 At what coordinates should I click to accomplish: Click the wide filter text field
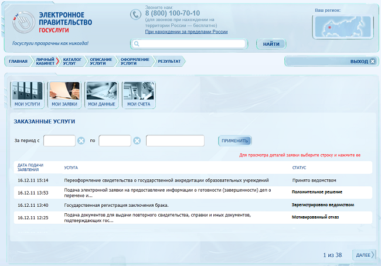coord(175,141)
